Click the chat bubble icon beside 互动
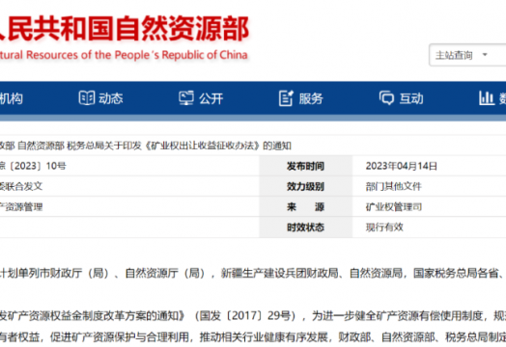Screen dimensions: 506x347 (386, 98)
